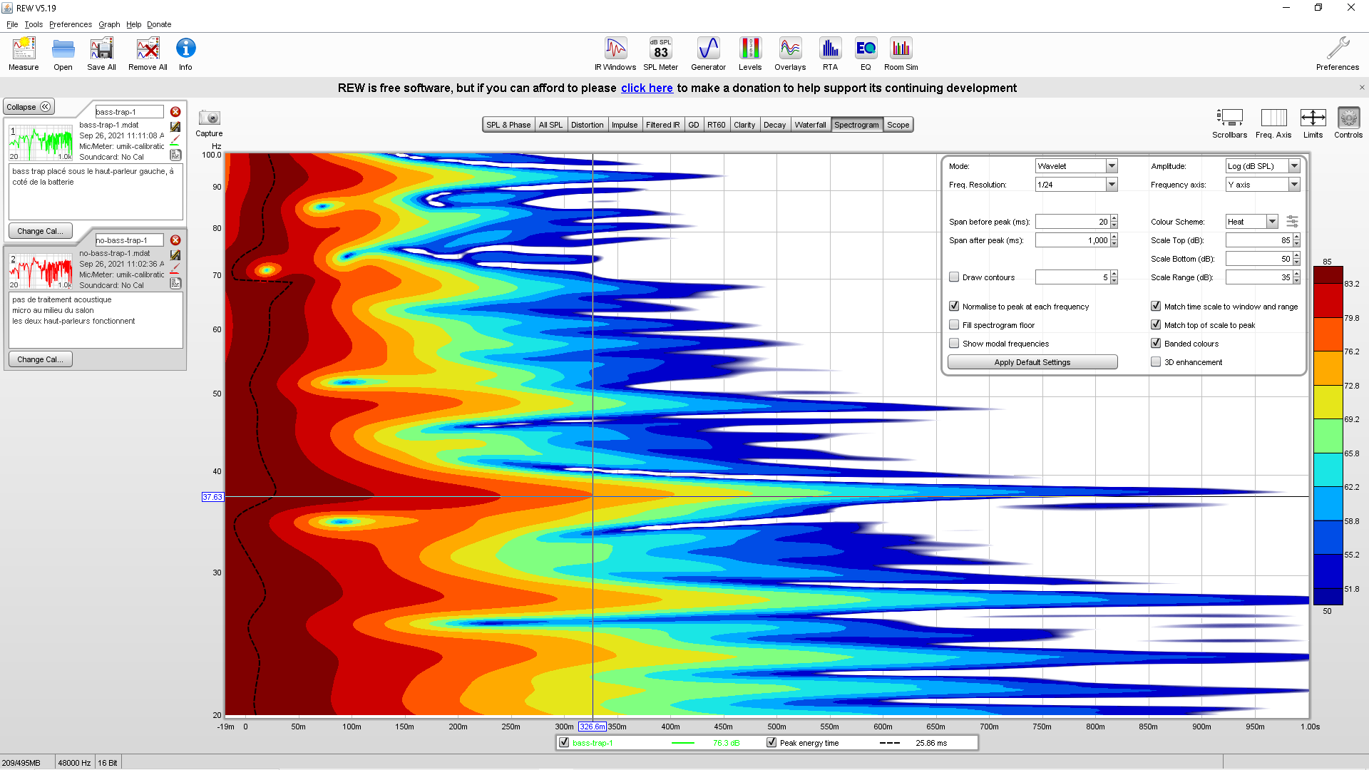Click the bass-trap-1 name field
The height and width of the screenshot is (770, 1369).
tap(129, 112)
